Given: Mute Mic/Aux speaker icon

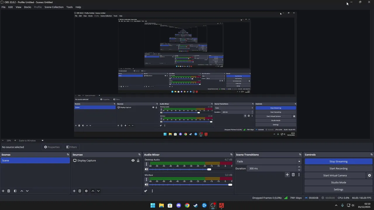Looking at the screenshot, I should pyautogui.click(x=146, y=185).
